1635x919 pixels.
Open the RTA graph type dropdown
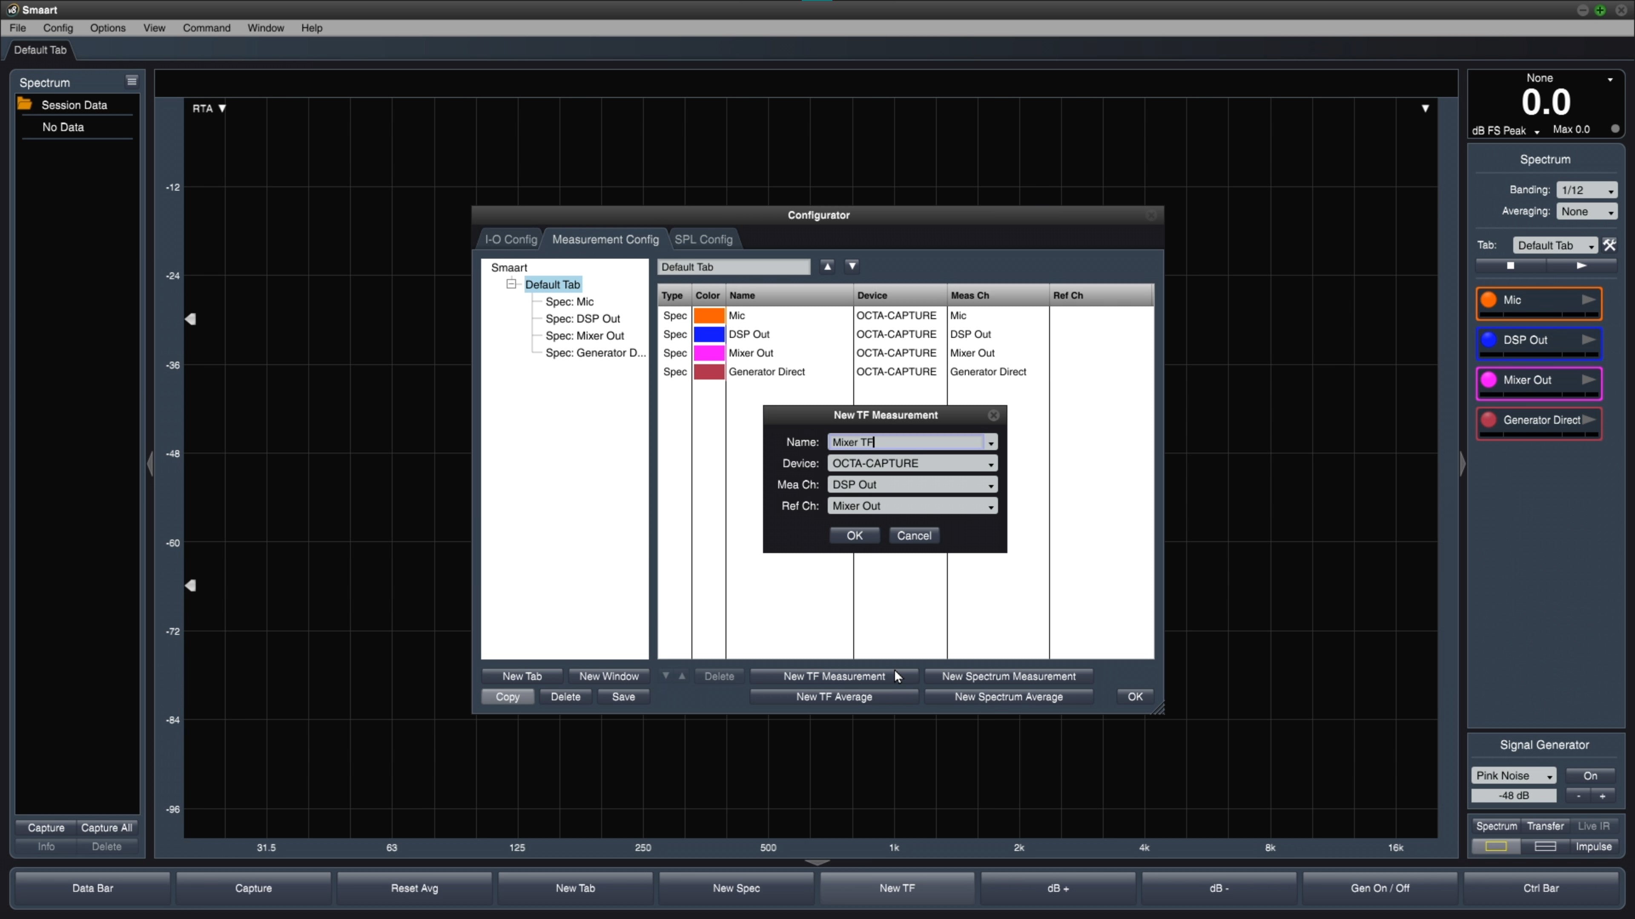click(209, 108)
